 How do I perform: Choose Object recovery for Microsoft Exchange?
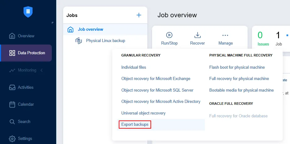click(x=156, y=79)
